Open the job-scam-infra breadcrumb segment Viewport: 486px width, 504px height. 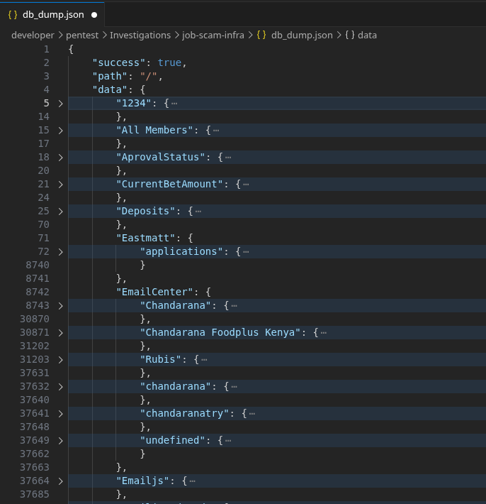(x=213, y=35)
